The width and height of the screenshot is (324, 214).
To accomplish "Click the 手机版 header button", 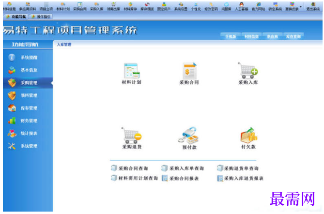I will 231,36.
